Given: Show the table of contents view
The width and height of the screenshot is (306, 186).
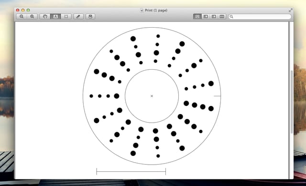Looking at the screenshot, I should pos(214,17).
